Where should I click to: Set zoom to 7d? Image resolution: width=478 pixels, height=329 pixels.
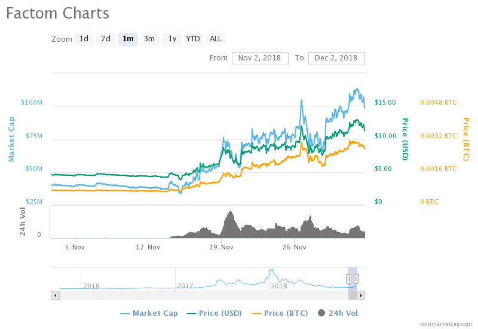106,39
